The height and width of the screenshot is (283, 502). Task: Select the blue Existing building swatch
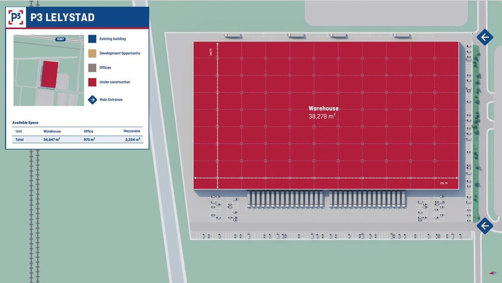(92, 39)
